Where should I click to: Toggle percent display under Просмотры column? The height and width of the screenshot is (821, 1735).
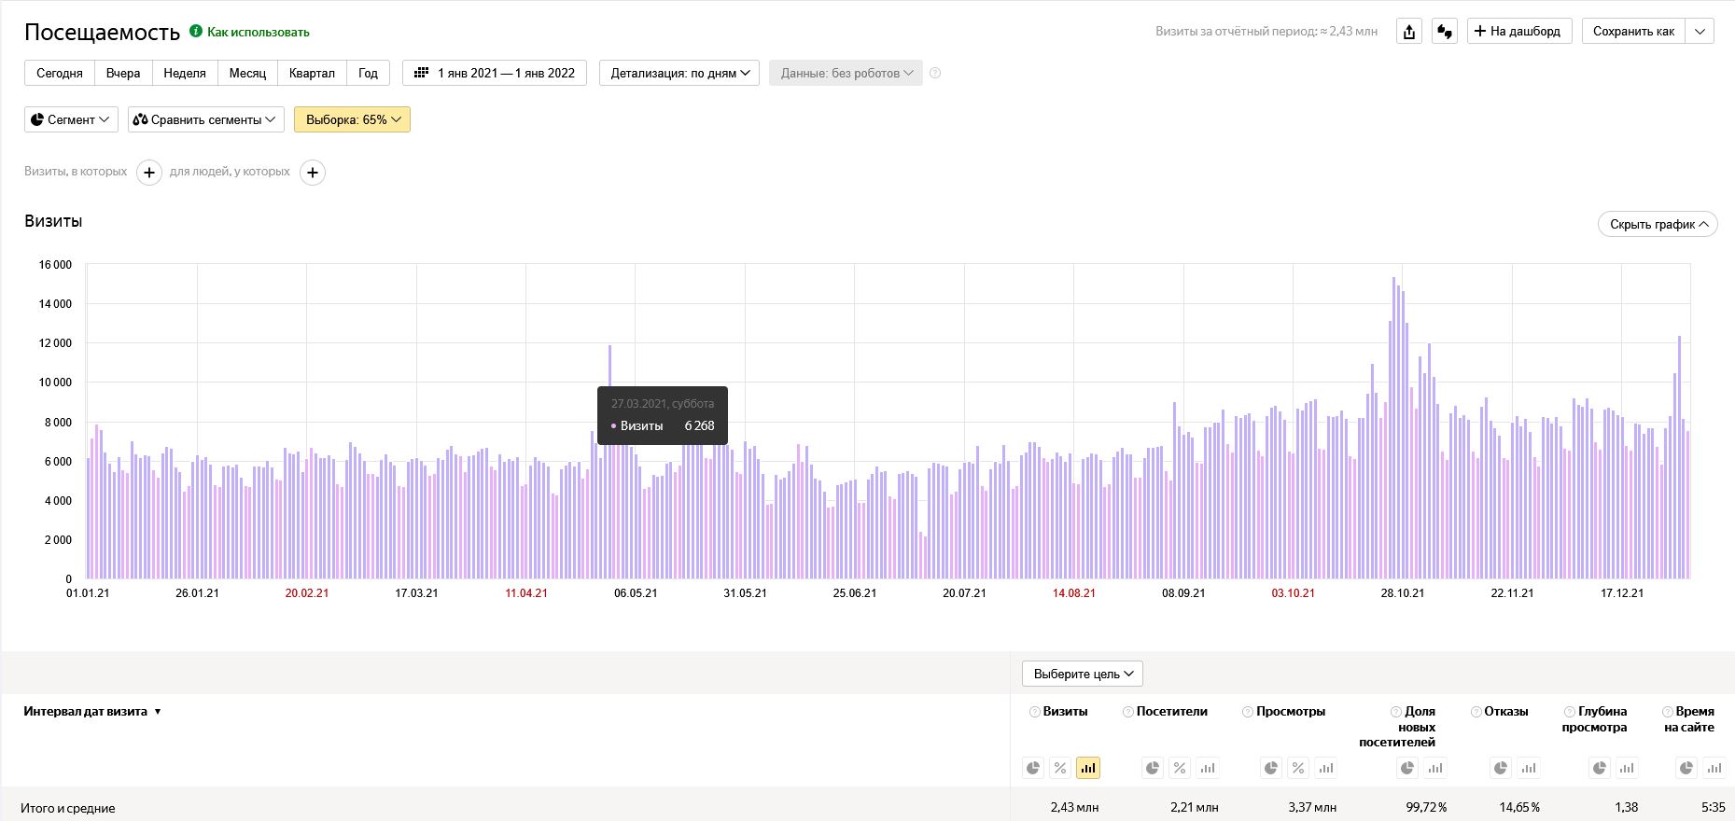(1298, 768)
